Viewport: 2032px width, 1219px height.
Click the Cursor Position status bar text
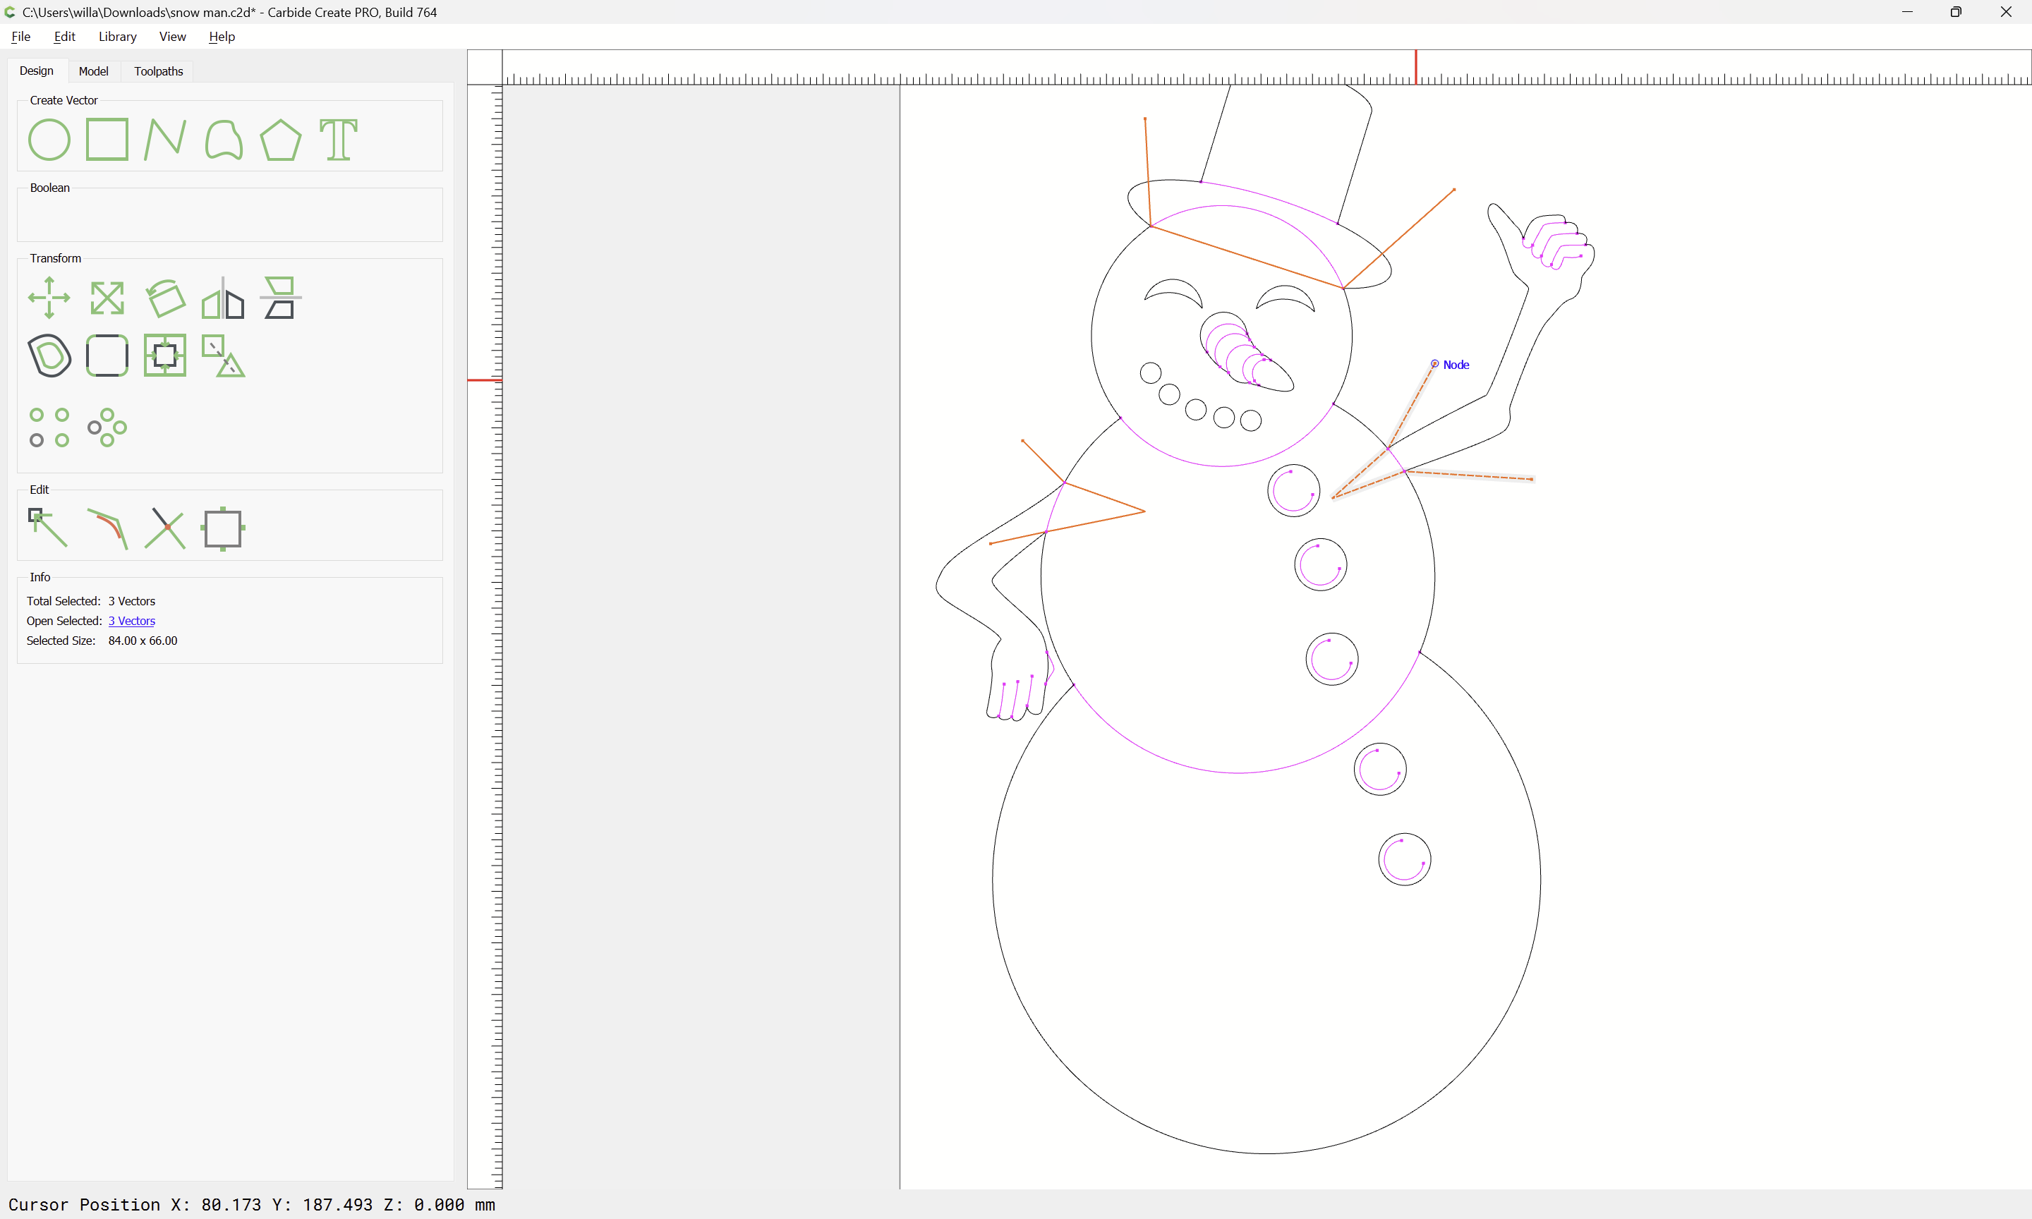point(251,1204)
